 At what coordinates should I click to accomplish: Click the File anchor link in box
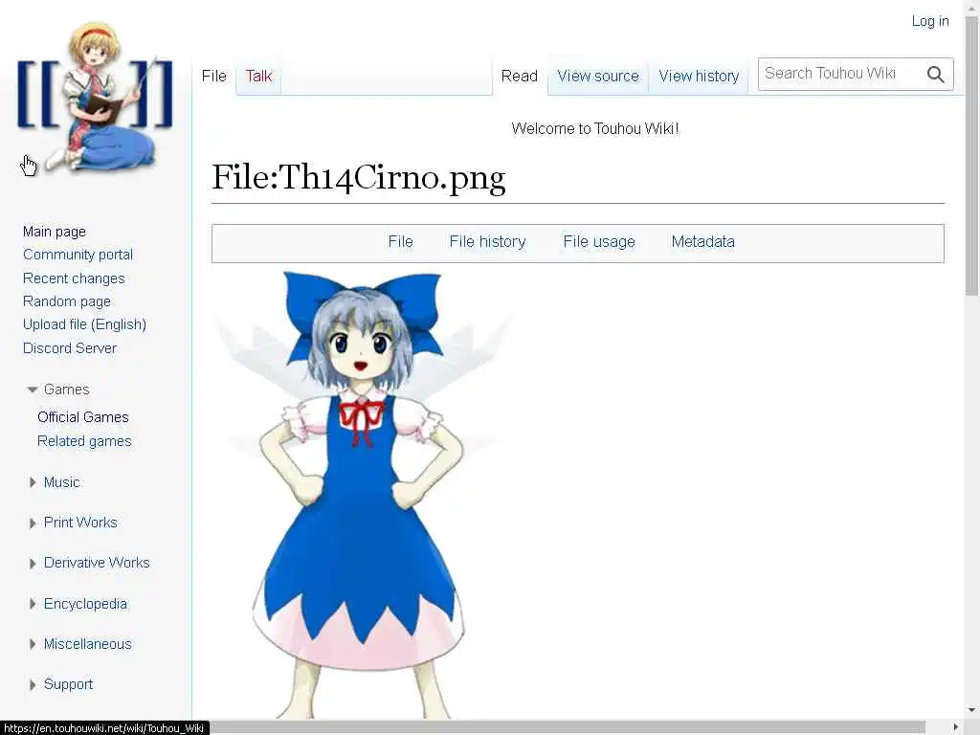(x=401, y=242)
